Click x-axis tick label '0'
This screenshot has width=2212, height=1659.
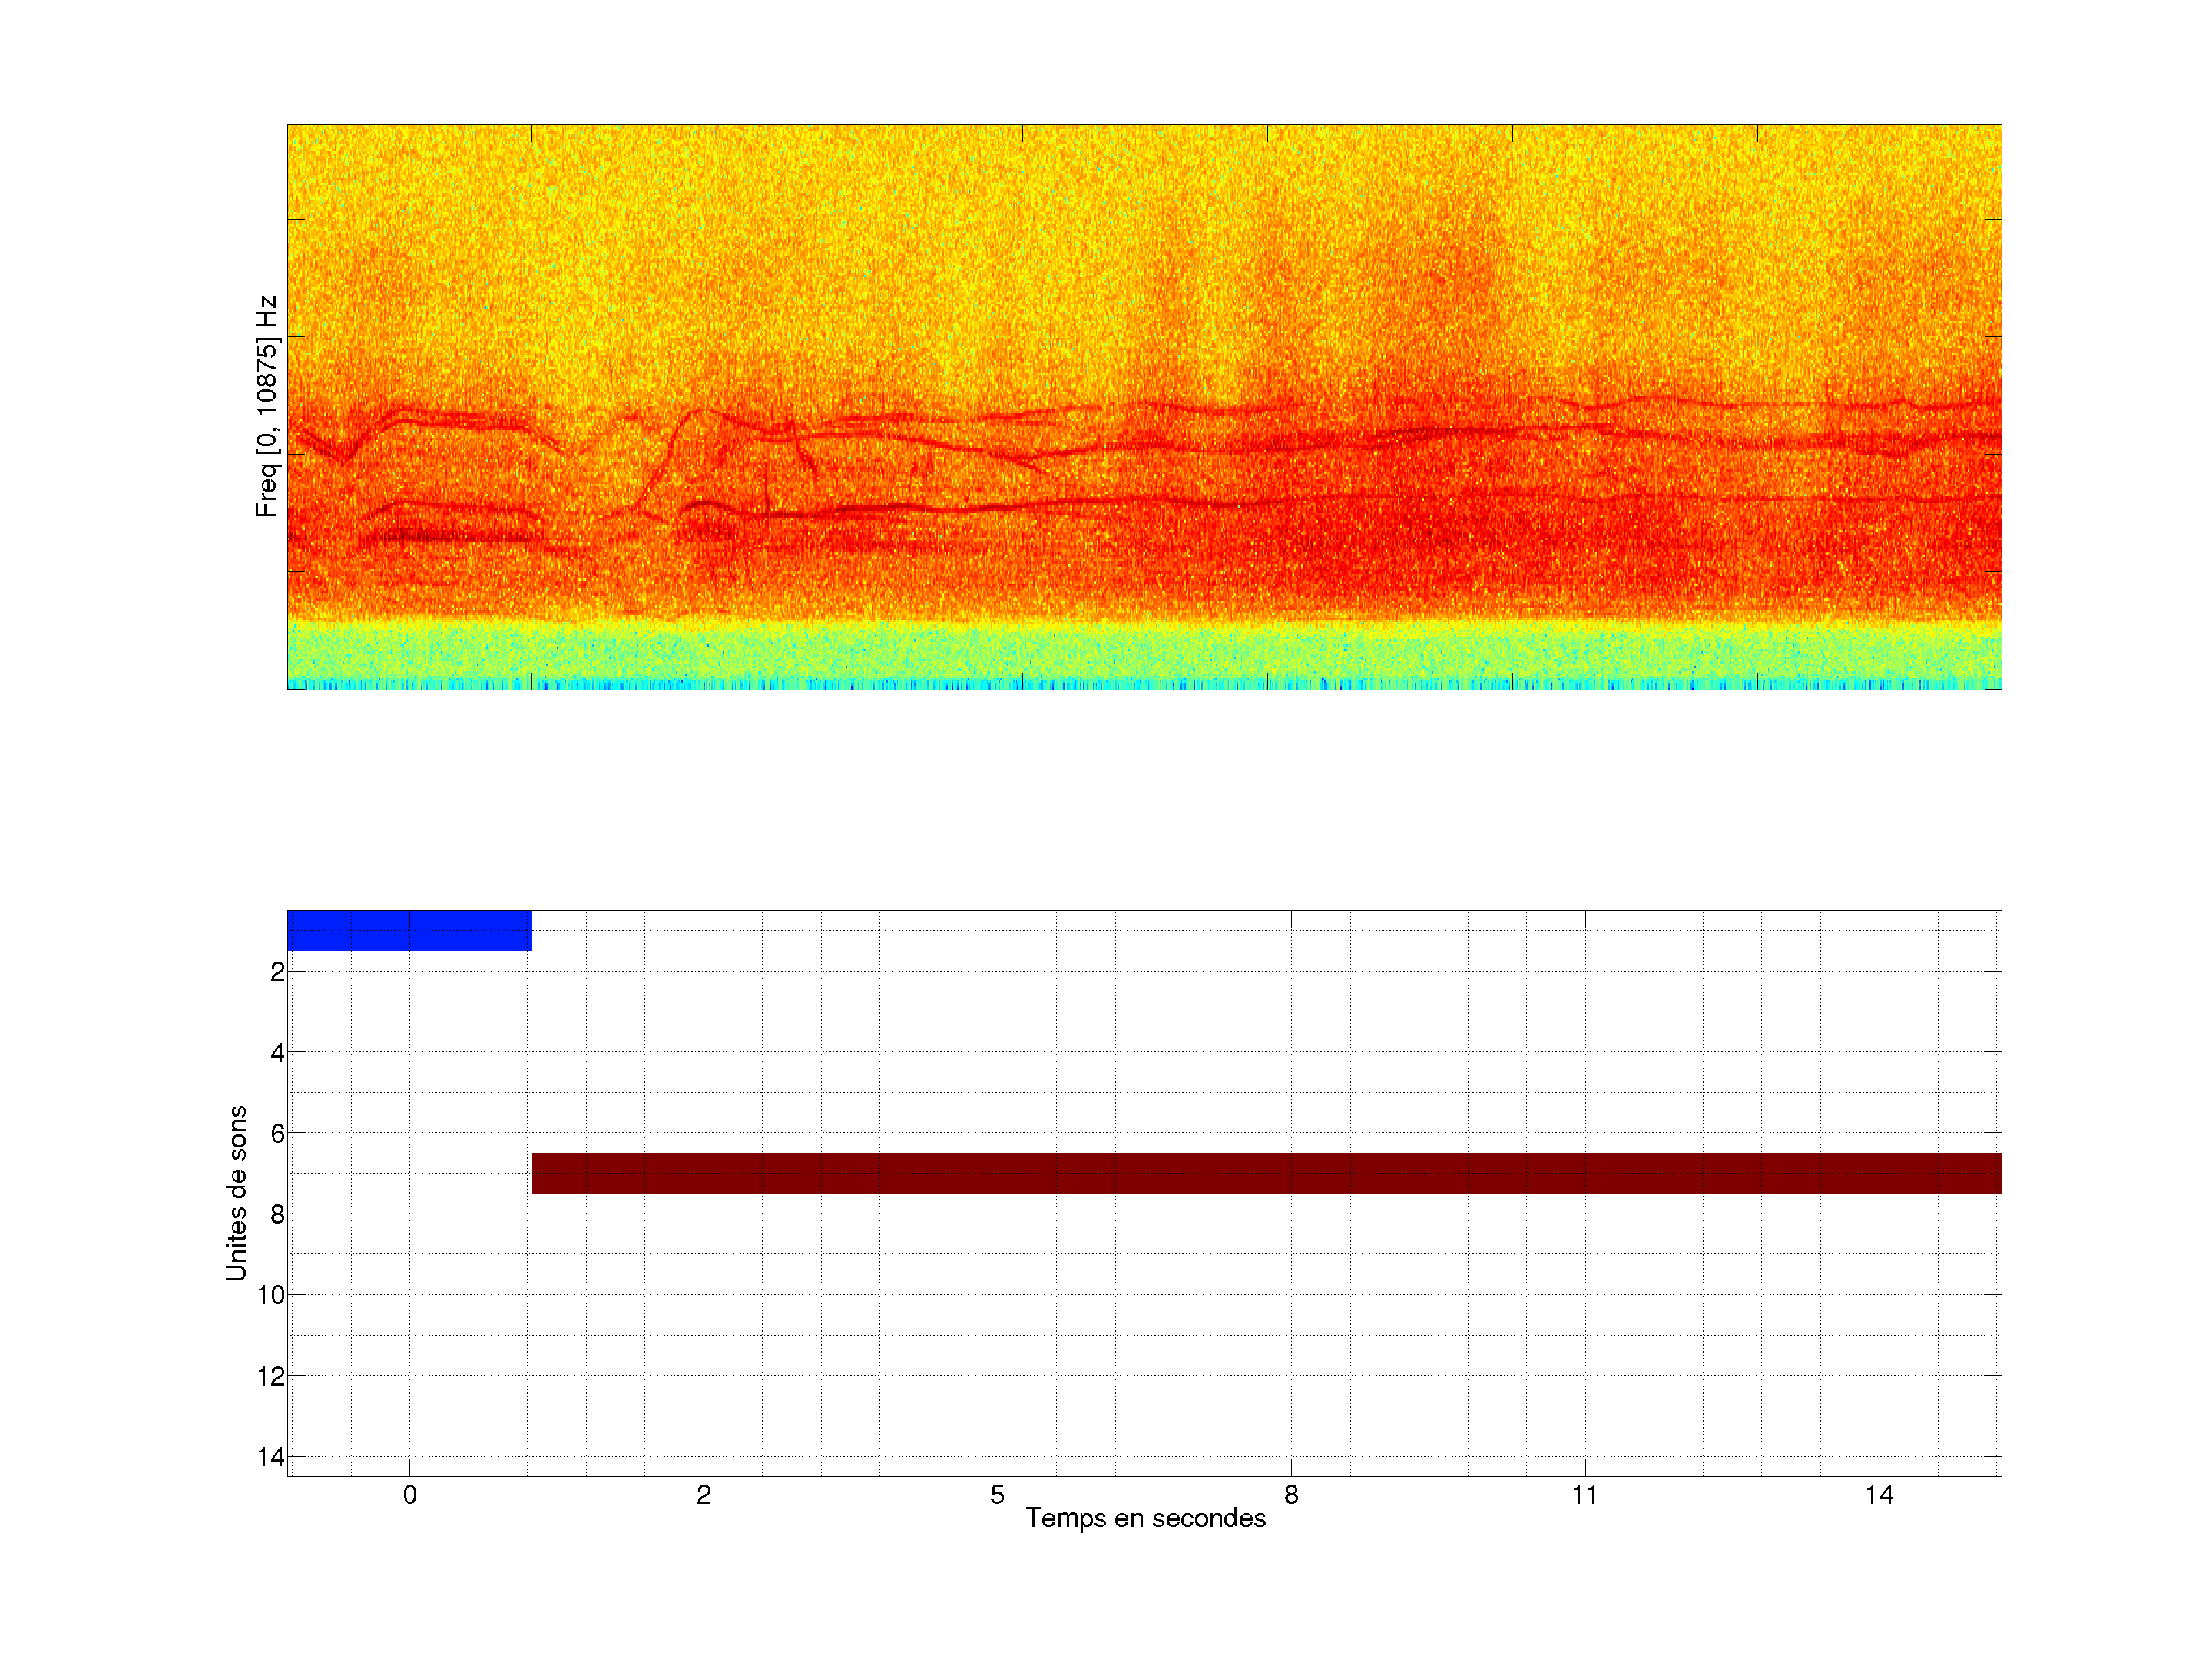click(x=410, y=1495)
